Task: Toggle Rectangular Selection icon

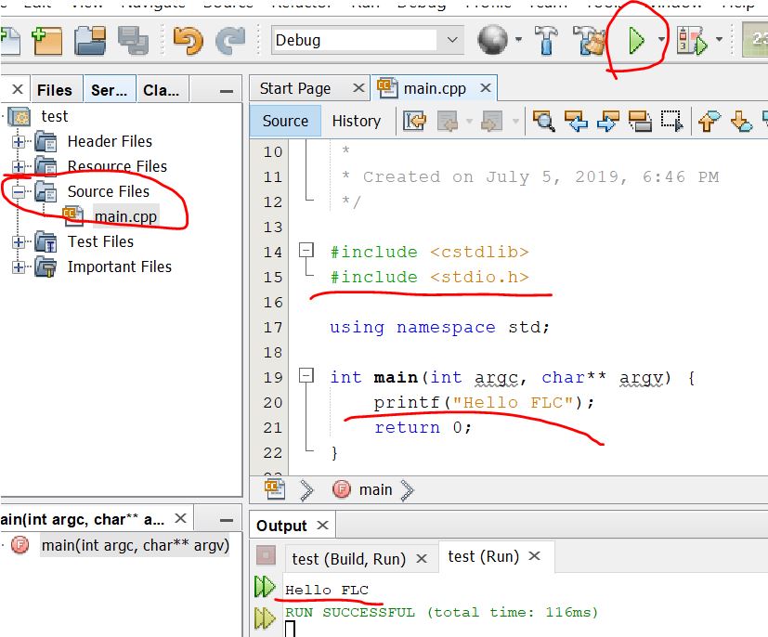Action: [671, 121]
